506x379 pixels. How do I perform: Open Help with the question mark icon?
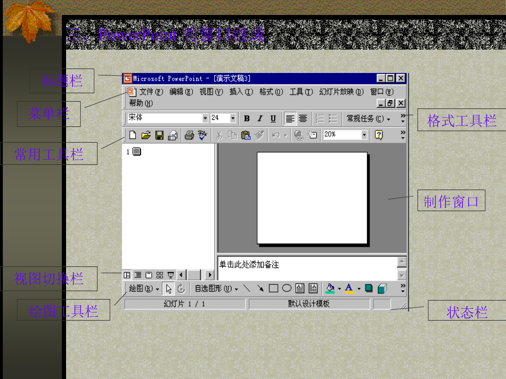point(379,135)
